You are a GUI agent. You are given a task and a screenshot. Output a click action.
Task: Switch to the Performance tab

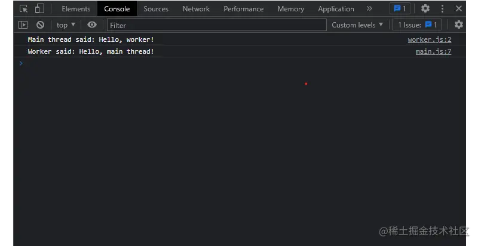point(244,9)
